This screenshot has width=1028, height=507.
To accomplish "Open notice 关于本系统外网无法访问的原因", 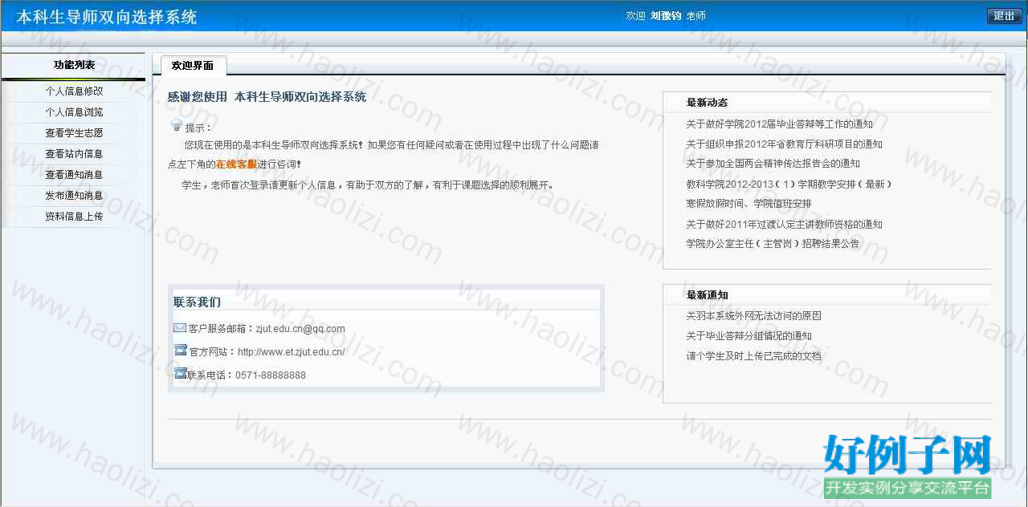I will pyautogui.click(x=753, y=316).
